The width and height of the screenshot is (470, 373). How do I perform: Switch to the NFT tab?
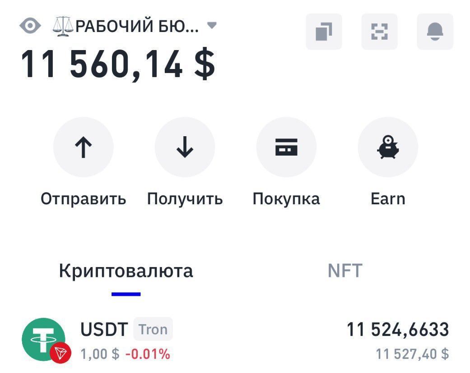[x=345, y=271]
